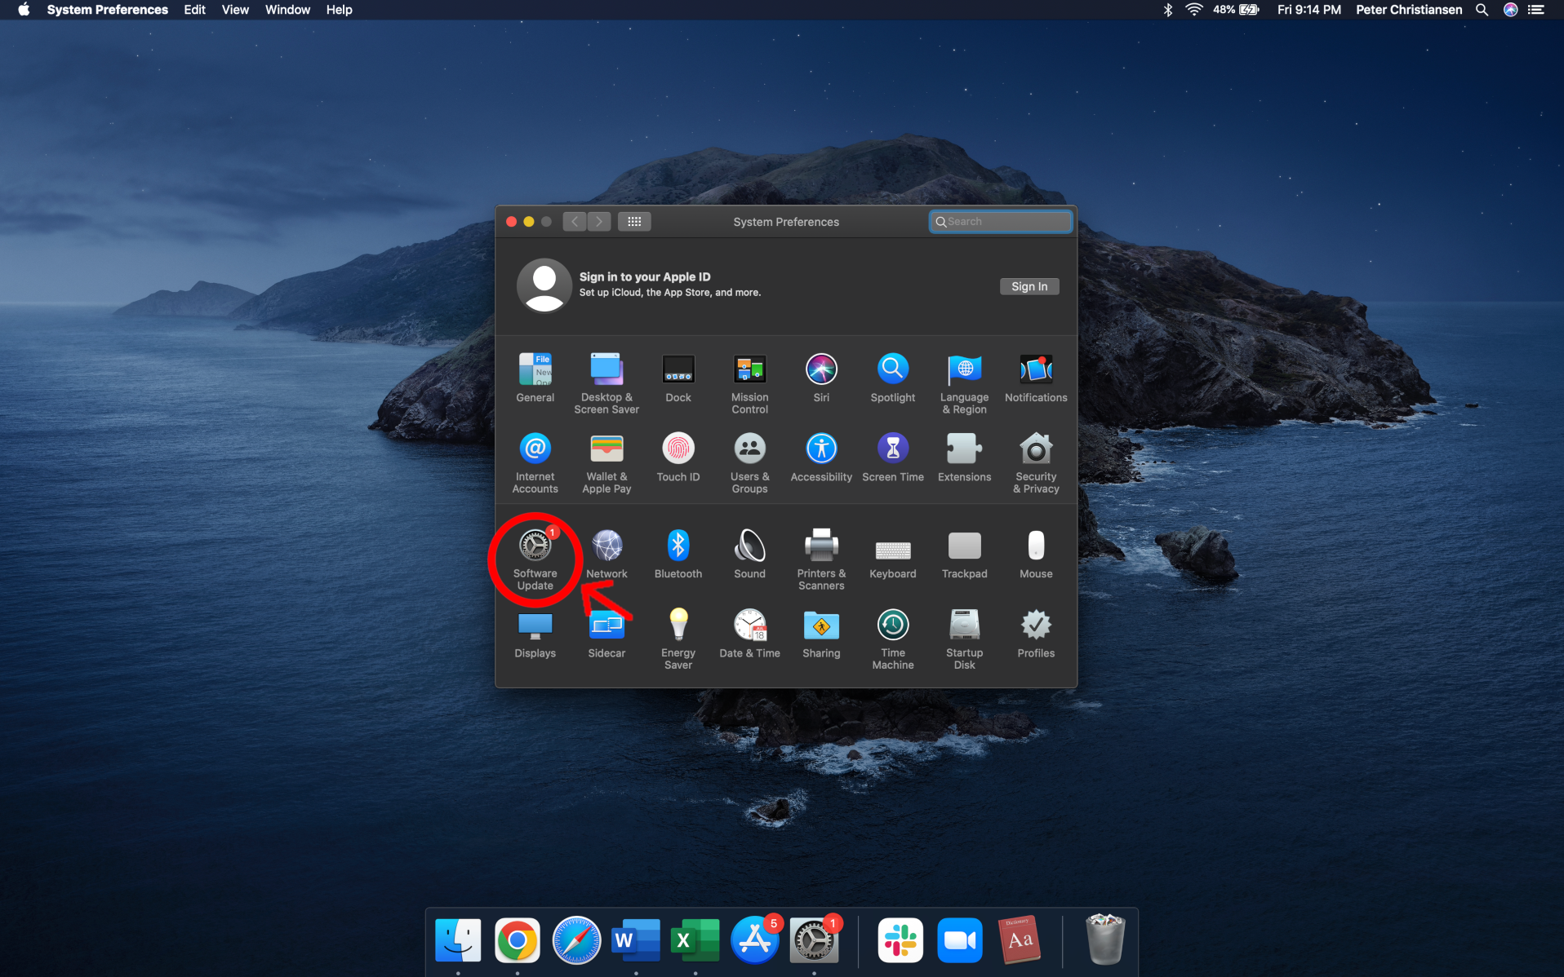The height and width of the screenshot is (977, 1564).
Task: Open Security & Privacy settings
Action: [1036, 462]
